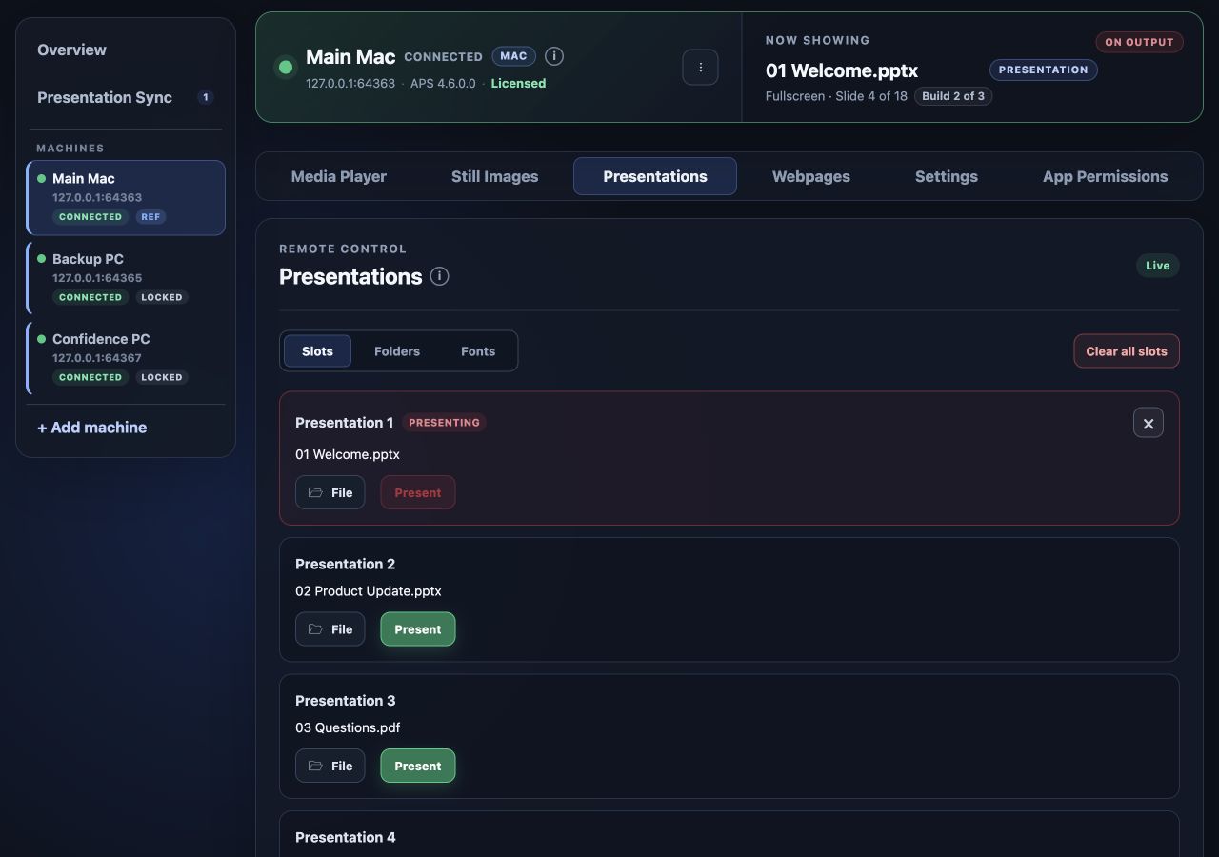
Task: Open Presentation Sync in the sidebar
Action: 126,97
